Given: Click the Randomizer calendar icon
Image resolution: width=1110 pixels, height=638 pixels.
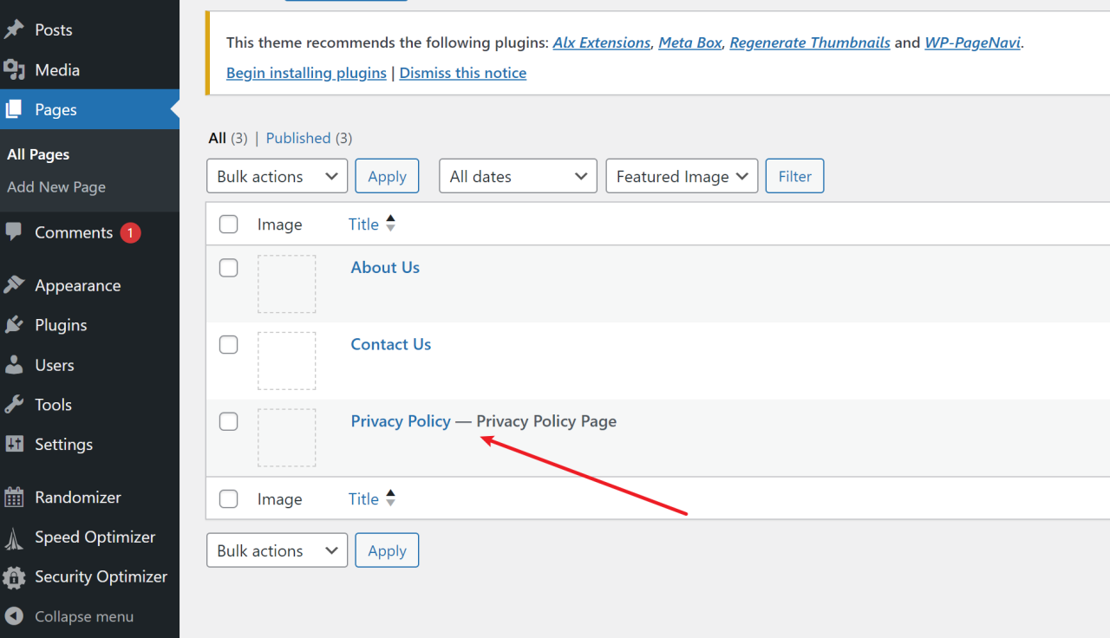Looking at the screenshot, I should tap(14, 498).
